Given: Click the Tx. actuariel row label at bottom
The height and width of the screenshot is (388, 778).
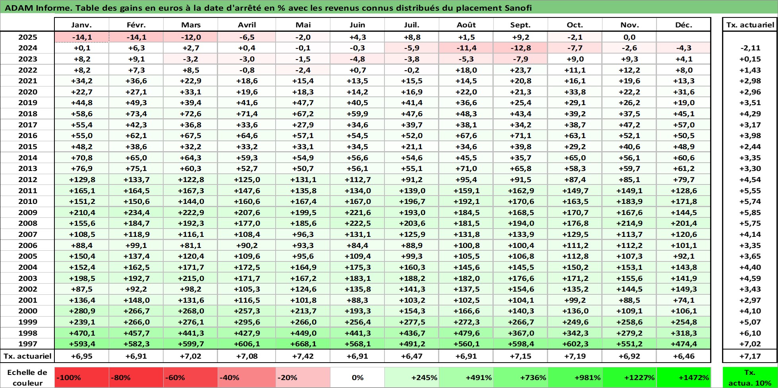Looking at the screenshot, I should [27, 356].
